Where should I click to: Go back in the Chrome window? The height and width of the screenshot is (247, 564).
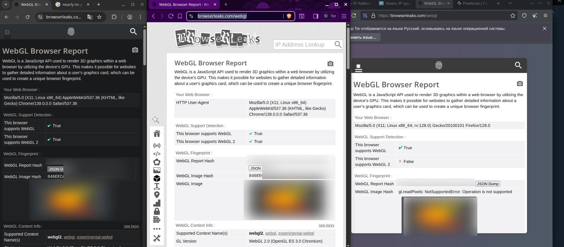point(6,17)
